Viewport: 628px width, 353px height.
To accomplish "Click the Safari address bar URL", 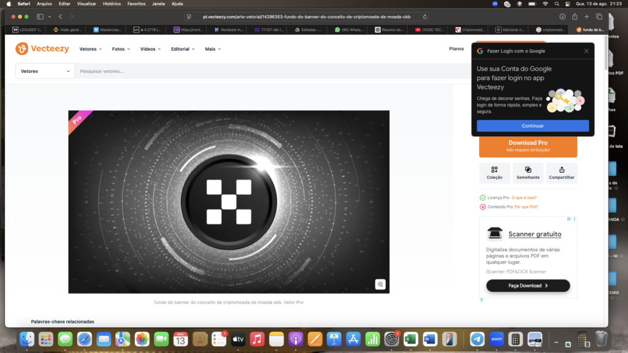I will point(307,17).
